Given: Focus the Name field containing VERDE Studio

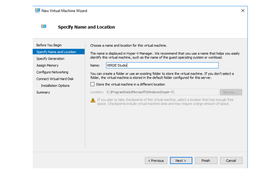Looking at the screenshot, I should pos(162,66).
